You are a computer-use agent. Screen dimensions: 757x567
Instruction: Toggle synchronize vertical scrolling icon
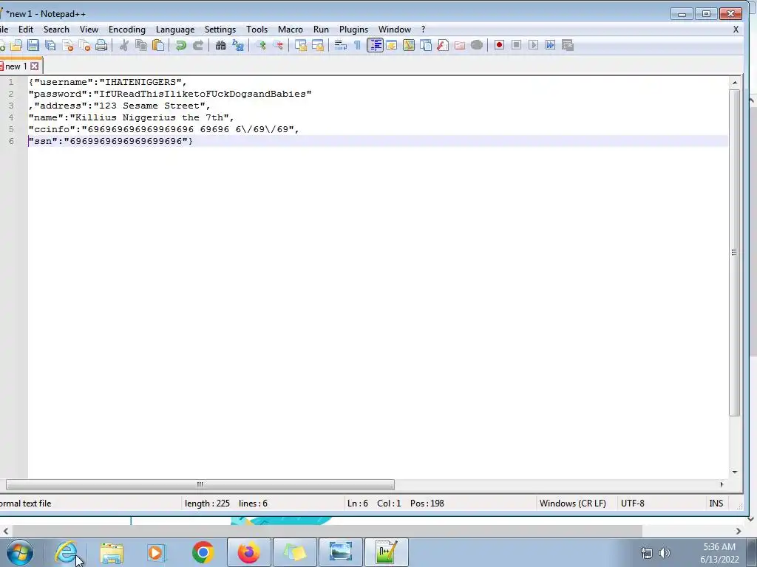coord(301,45)
